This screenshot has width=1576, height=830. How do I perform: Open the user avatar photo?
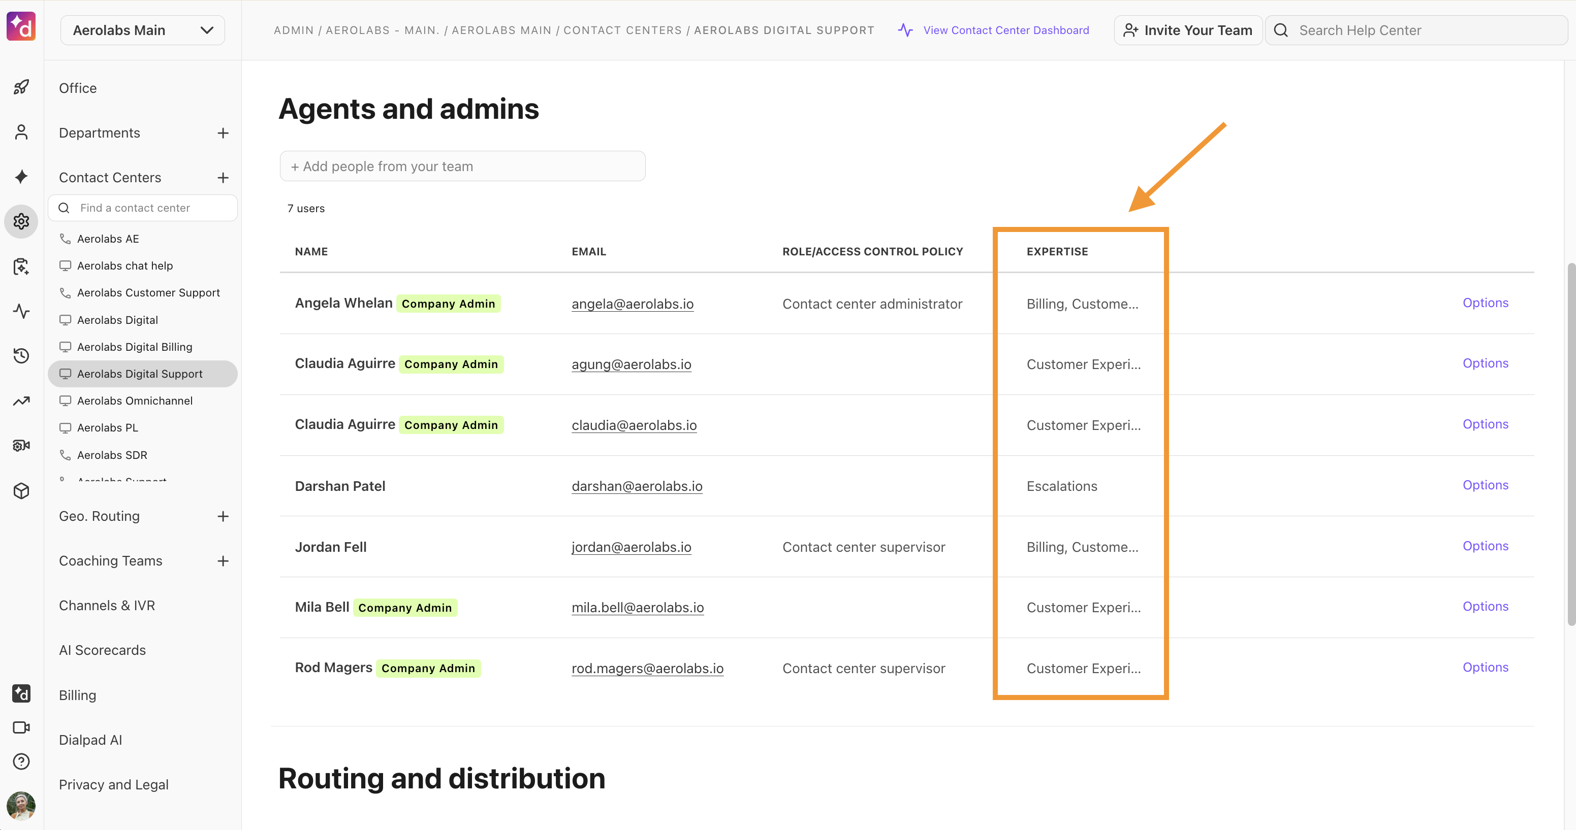(21, 806)
